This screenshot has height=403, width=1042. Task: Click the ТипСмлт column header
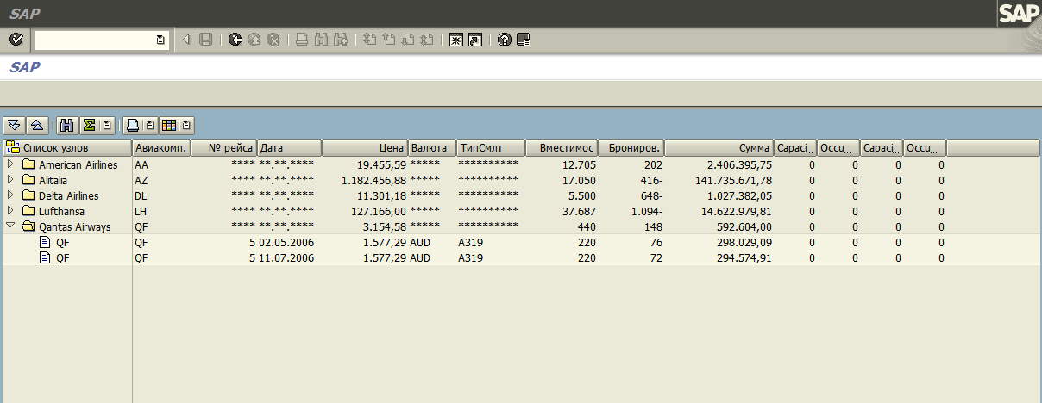pyautogui.click(x=491, y=148)
